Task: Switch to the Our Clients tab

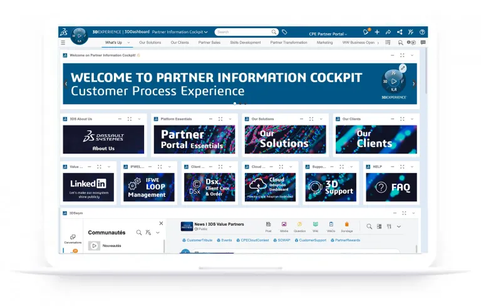Action: [180, 43]
